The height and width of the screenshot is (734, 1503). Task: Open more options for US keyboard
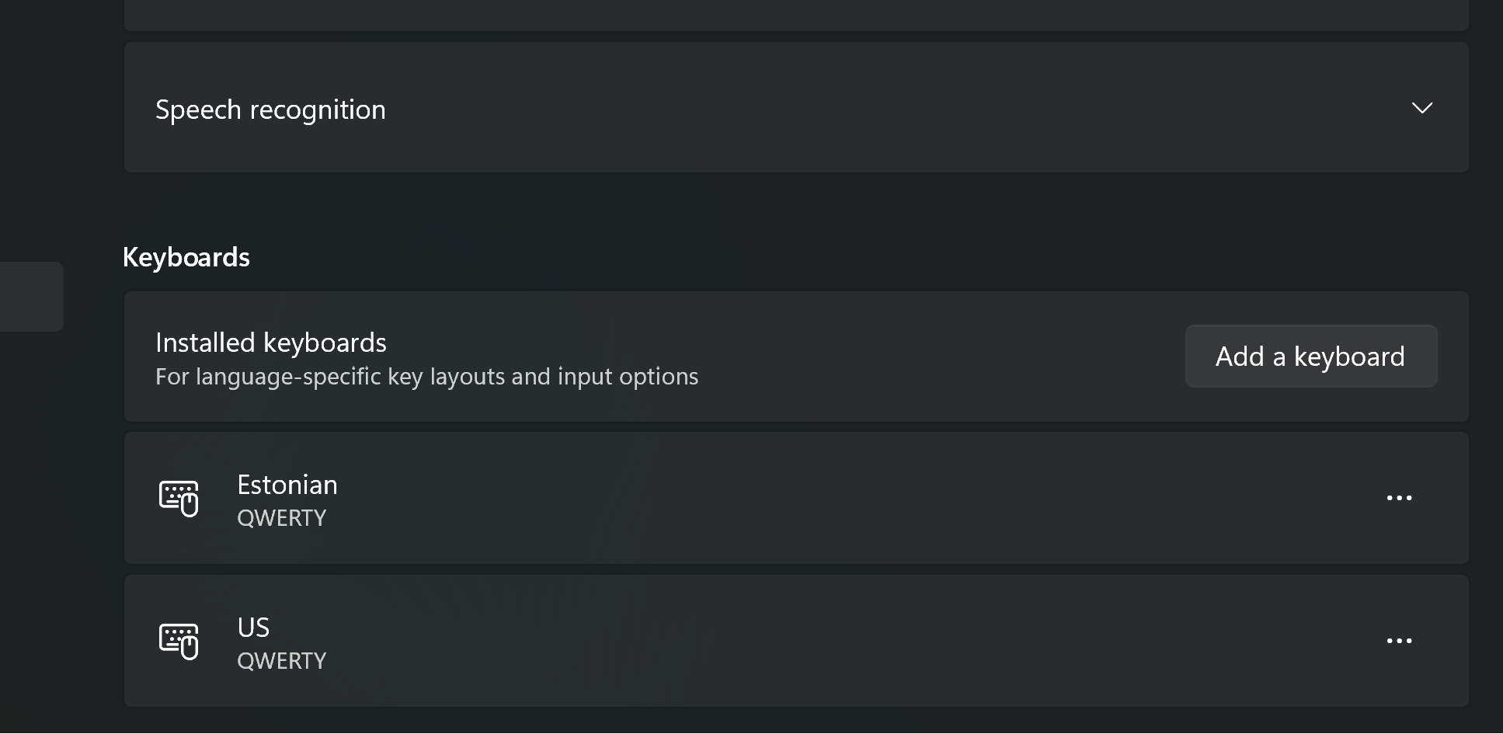pos(1399,641)
